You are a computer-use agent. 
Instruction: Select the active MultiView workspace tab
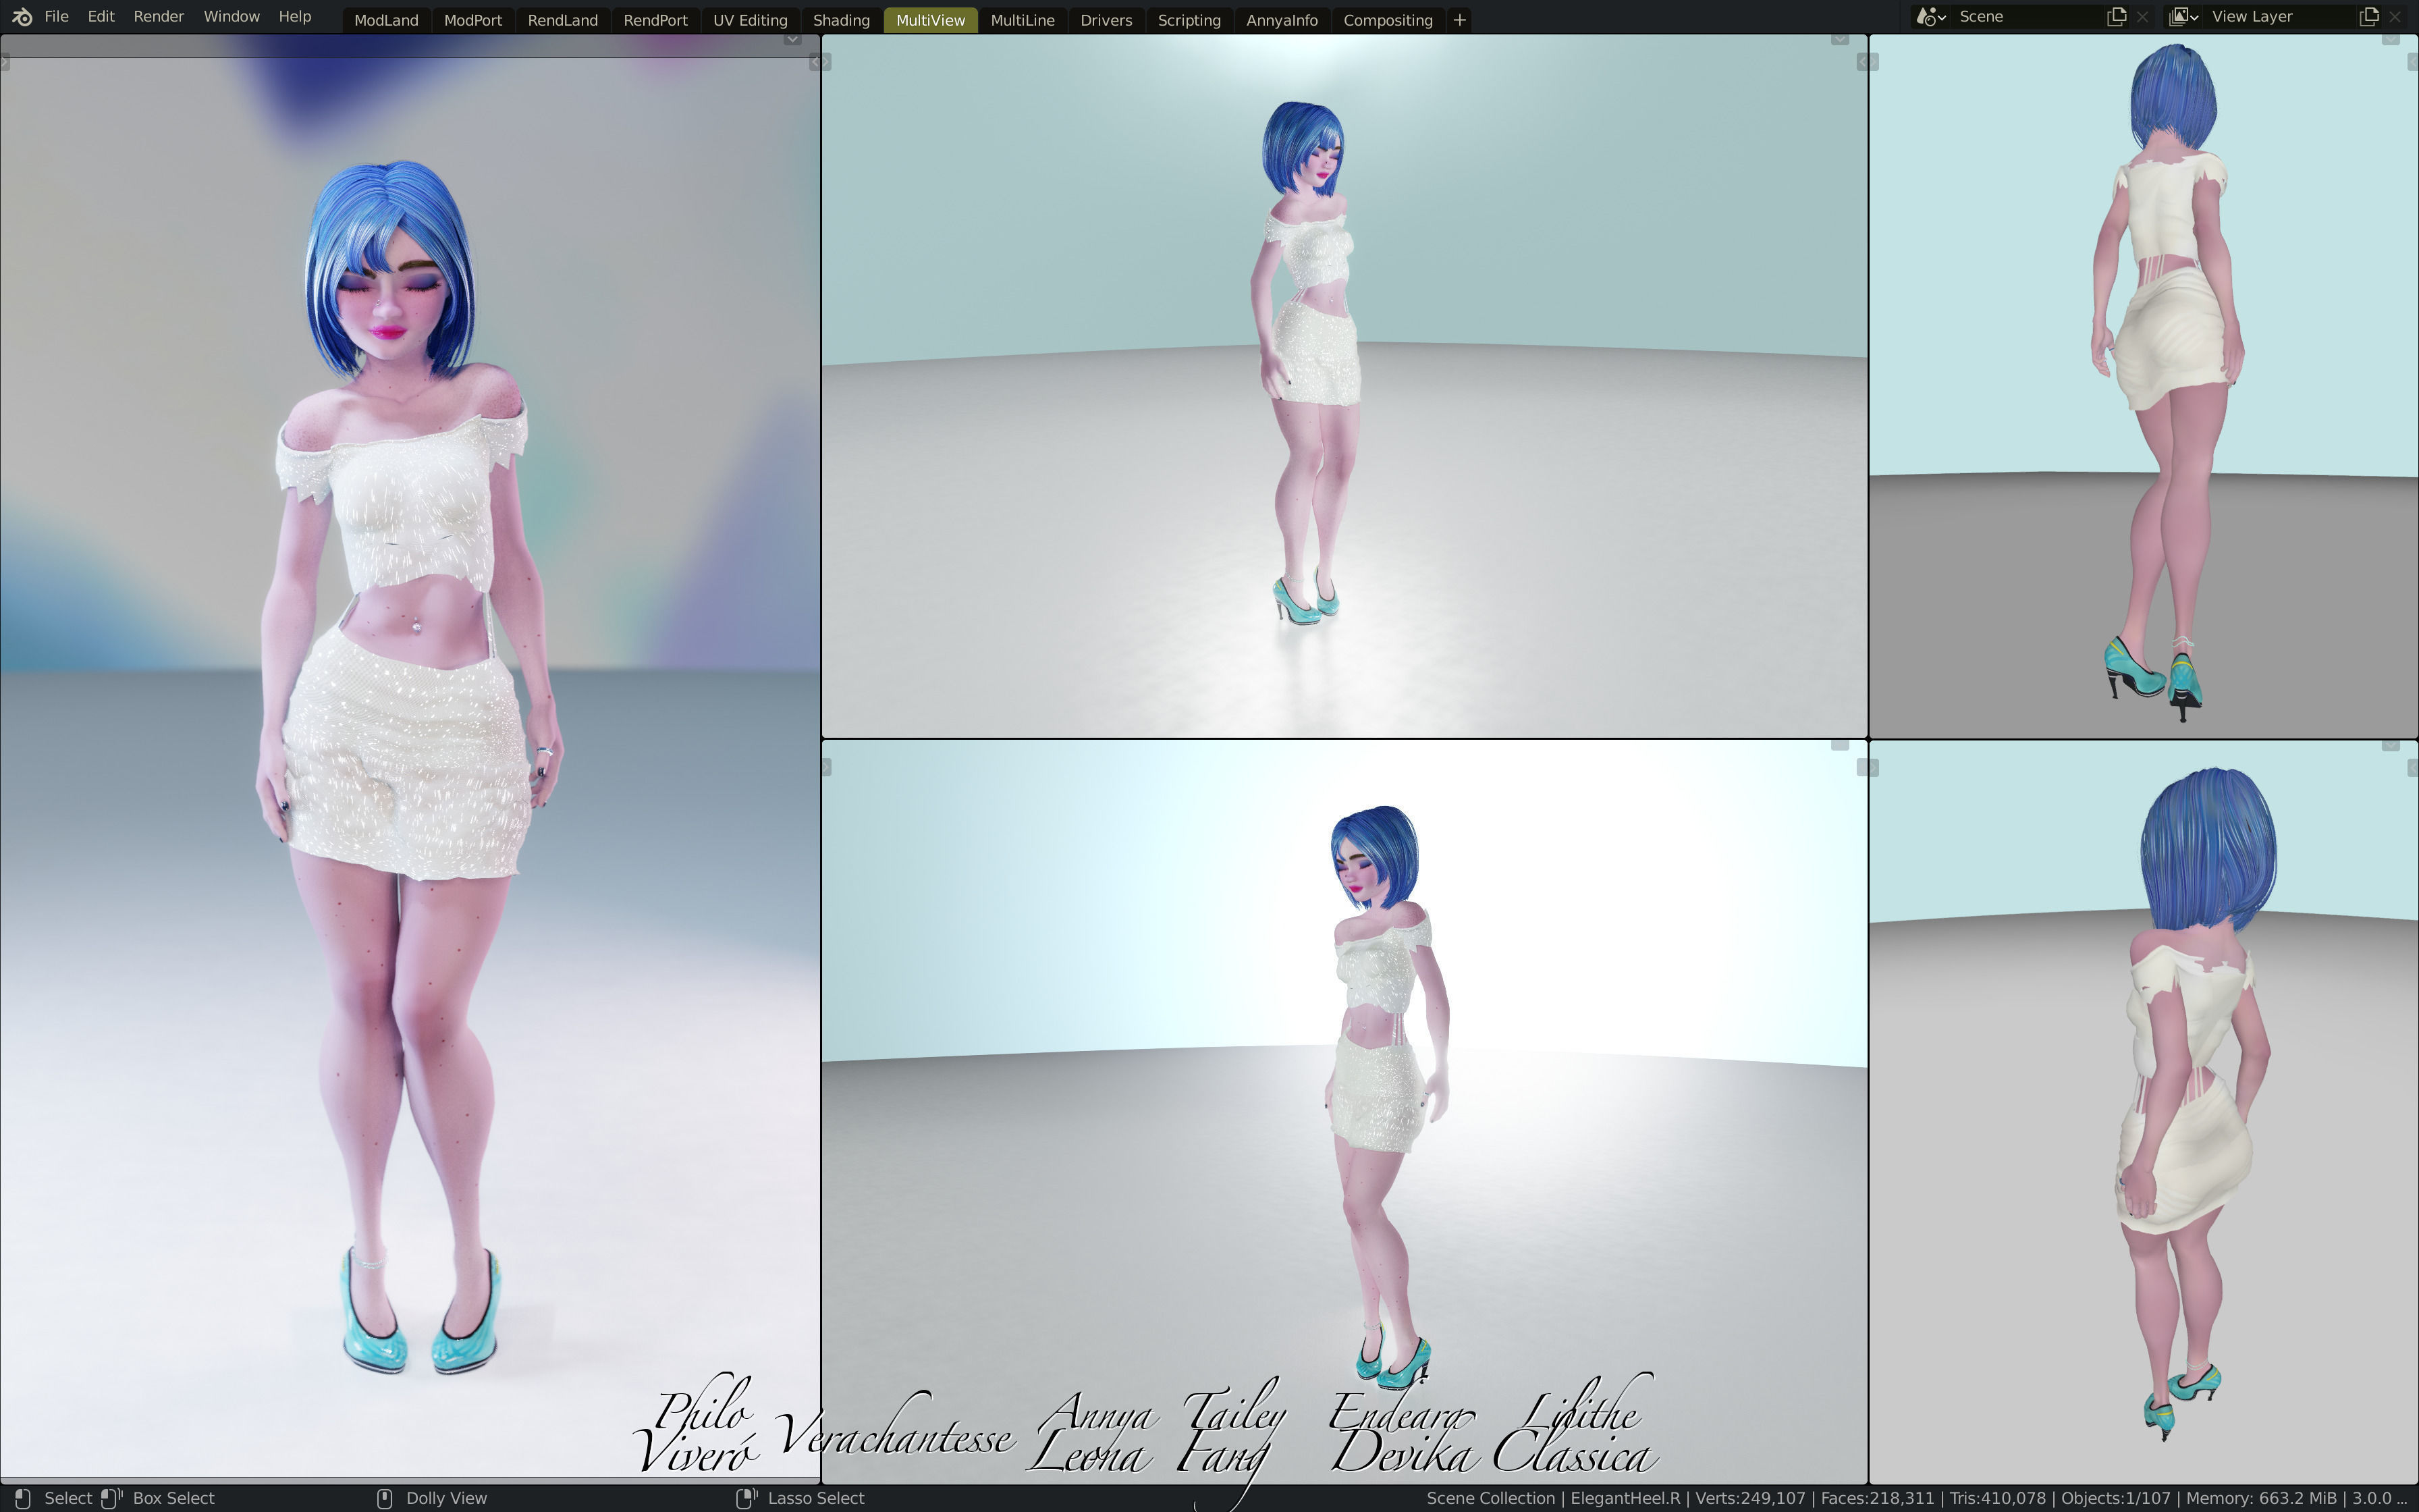[931, 20]
